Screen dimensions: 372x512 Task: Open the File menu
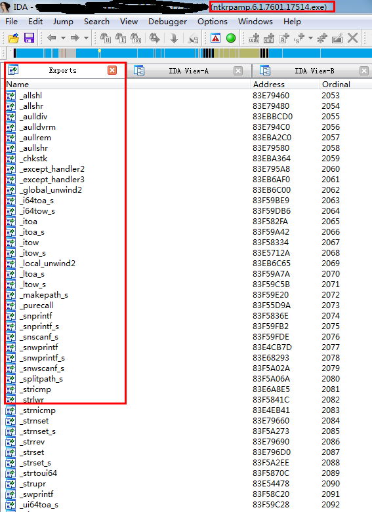[x=11, y=22]
